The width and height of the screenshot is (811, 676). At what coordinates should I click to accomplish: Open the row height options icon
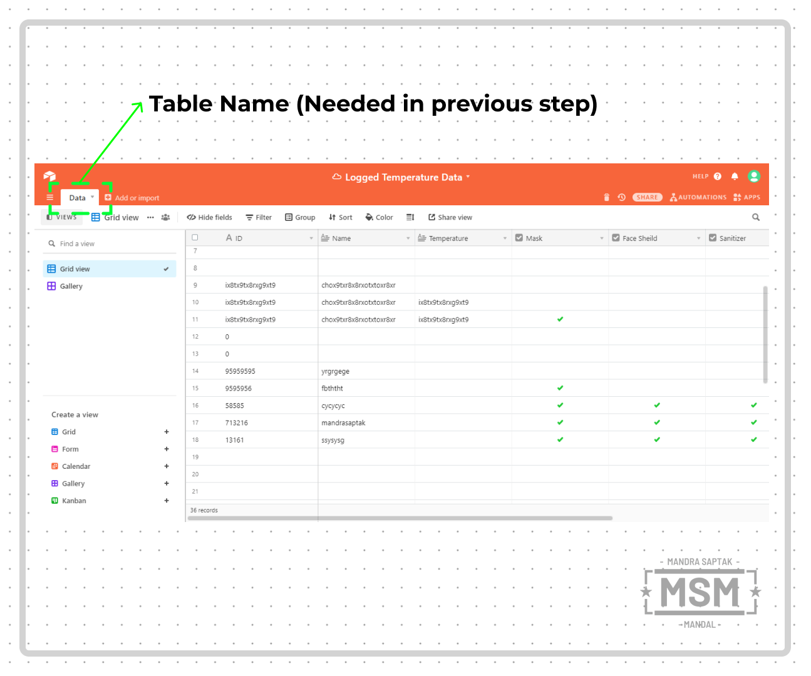pyautogui.click(x=410, y=218)
